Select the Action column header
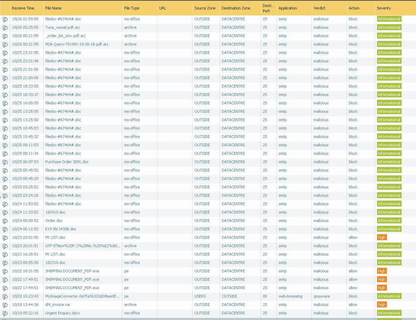This screenshot has width=416, height=320. (354, 8)
